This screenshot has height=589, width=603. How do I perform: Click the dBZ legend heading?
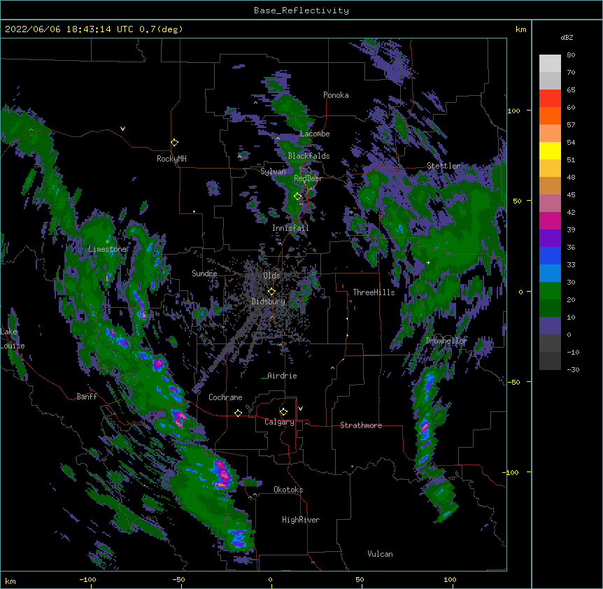567,37
